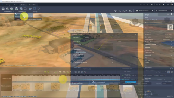This screenshot has height=98, width=174.
Task: Open the help question mark icon
Action: pyautogui.click(x=168, y=4)
